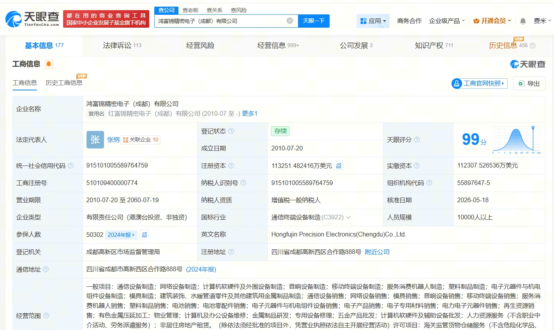Select the 查公司 search tab

[x=166, y=10]
